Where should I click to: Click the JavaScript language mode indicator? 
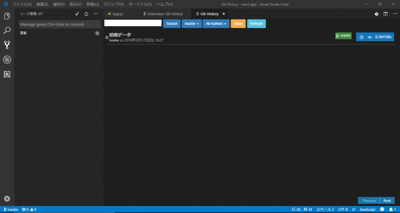367,209
